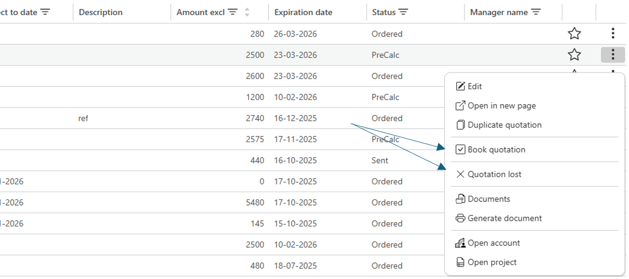Screen dimensions: 629x279
Task: Click the Edit pencil icon in context menu
Action: tap(460, 86)
